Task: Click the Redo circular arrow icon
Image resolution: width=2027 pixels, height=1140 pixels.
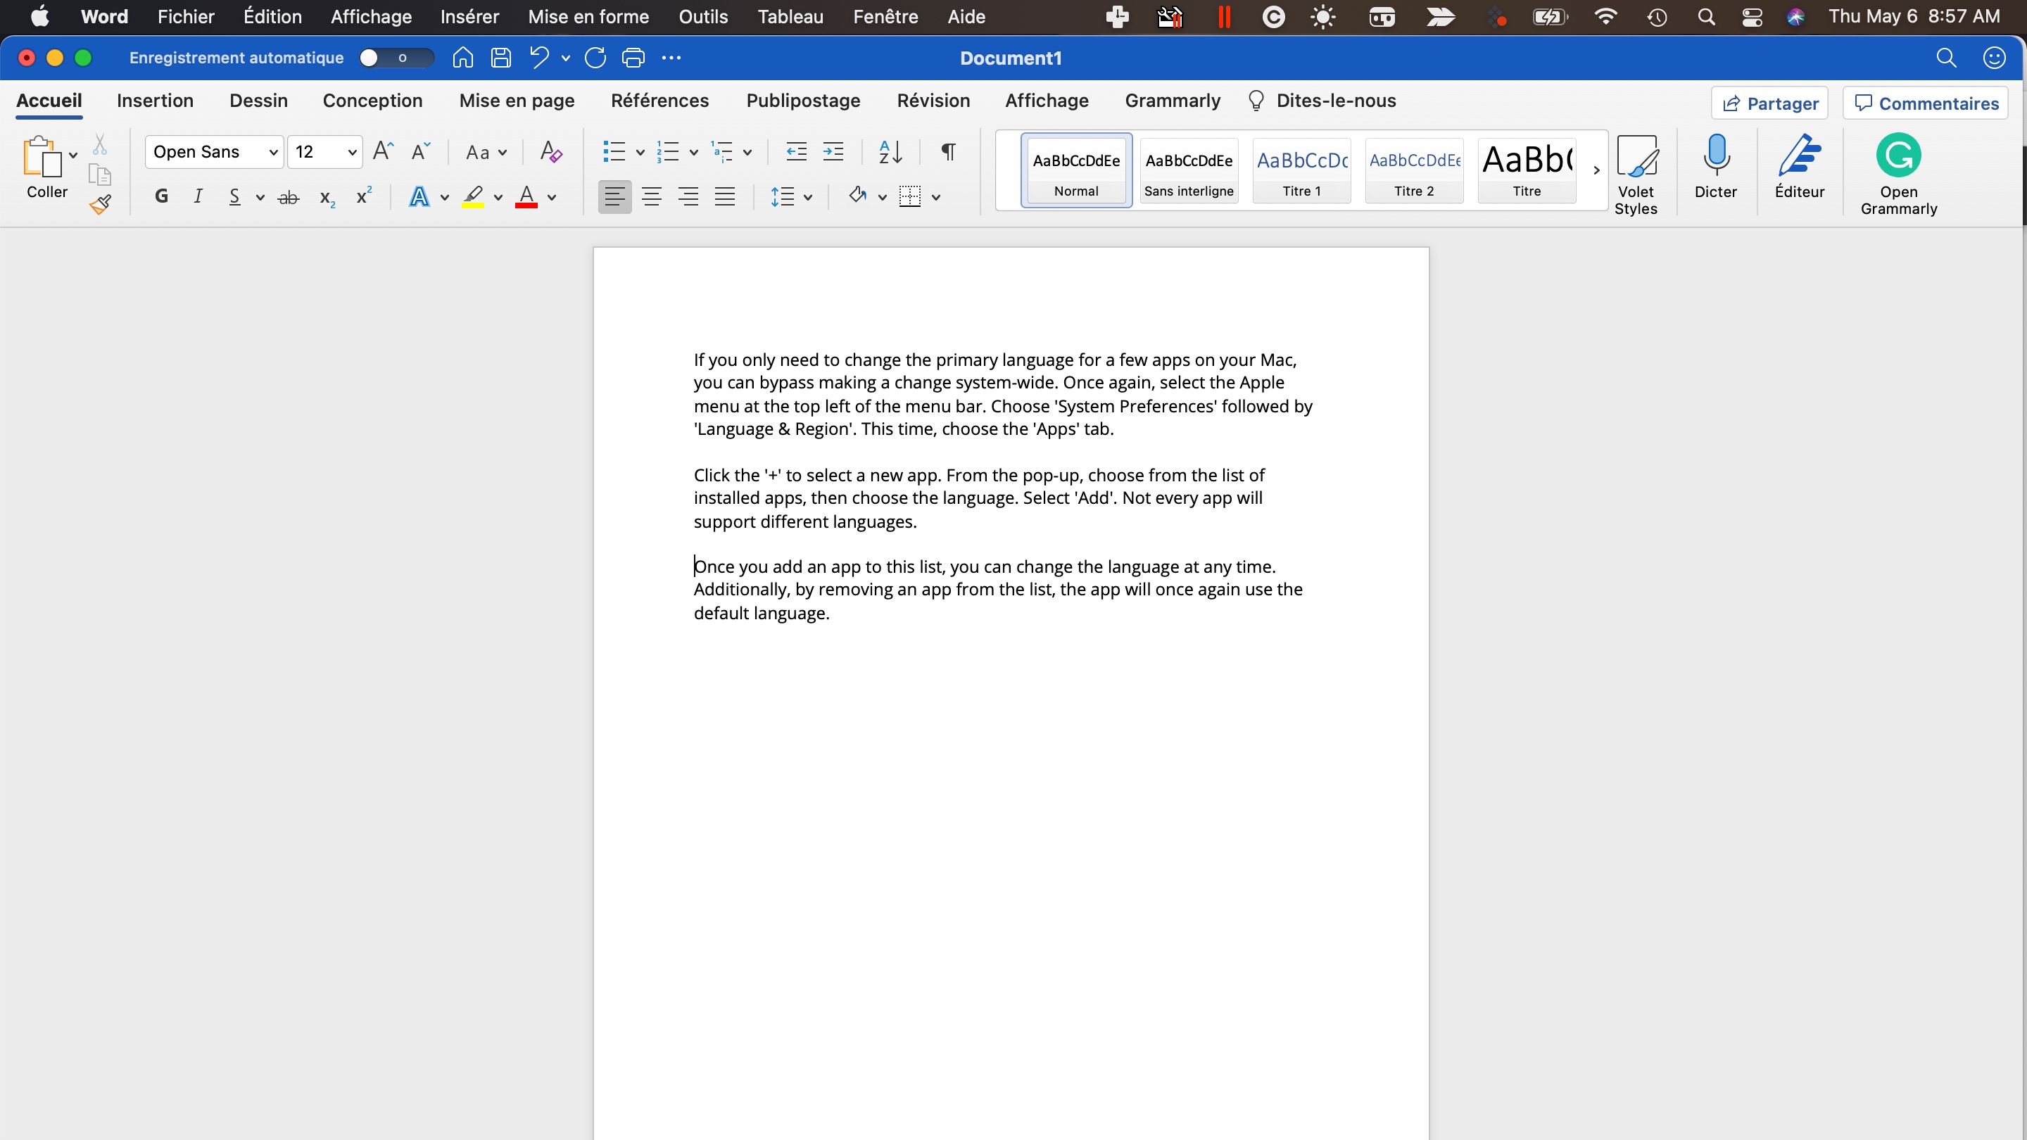Action: (595, 58)
